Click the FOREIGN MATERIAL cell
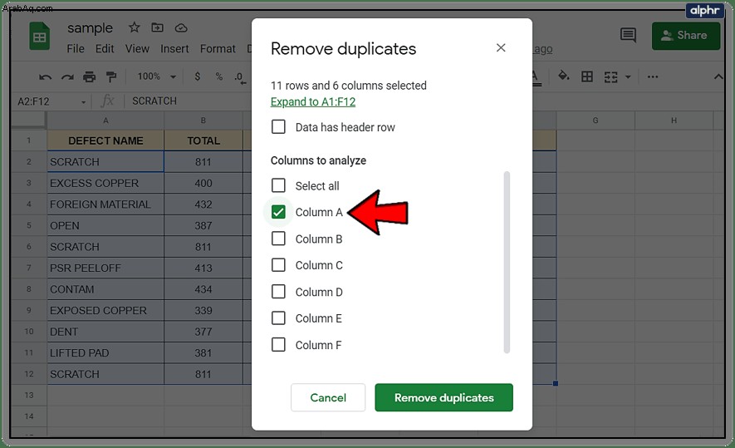This screenshot has height=448, width=735. (105, 204)
